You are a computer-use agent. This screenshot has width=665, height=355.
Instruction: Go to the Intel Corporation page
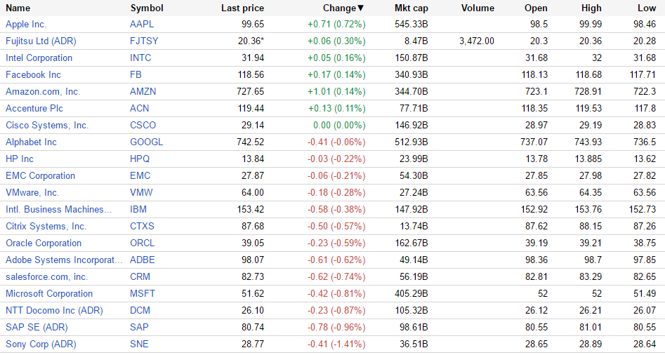[39, 58]
